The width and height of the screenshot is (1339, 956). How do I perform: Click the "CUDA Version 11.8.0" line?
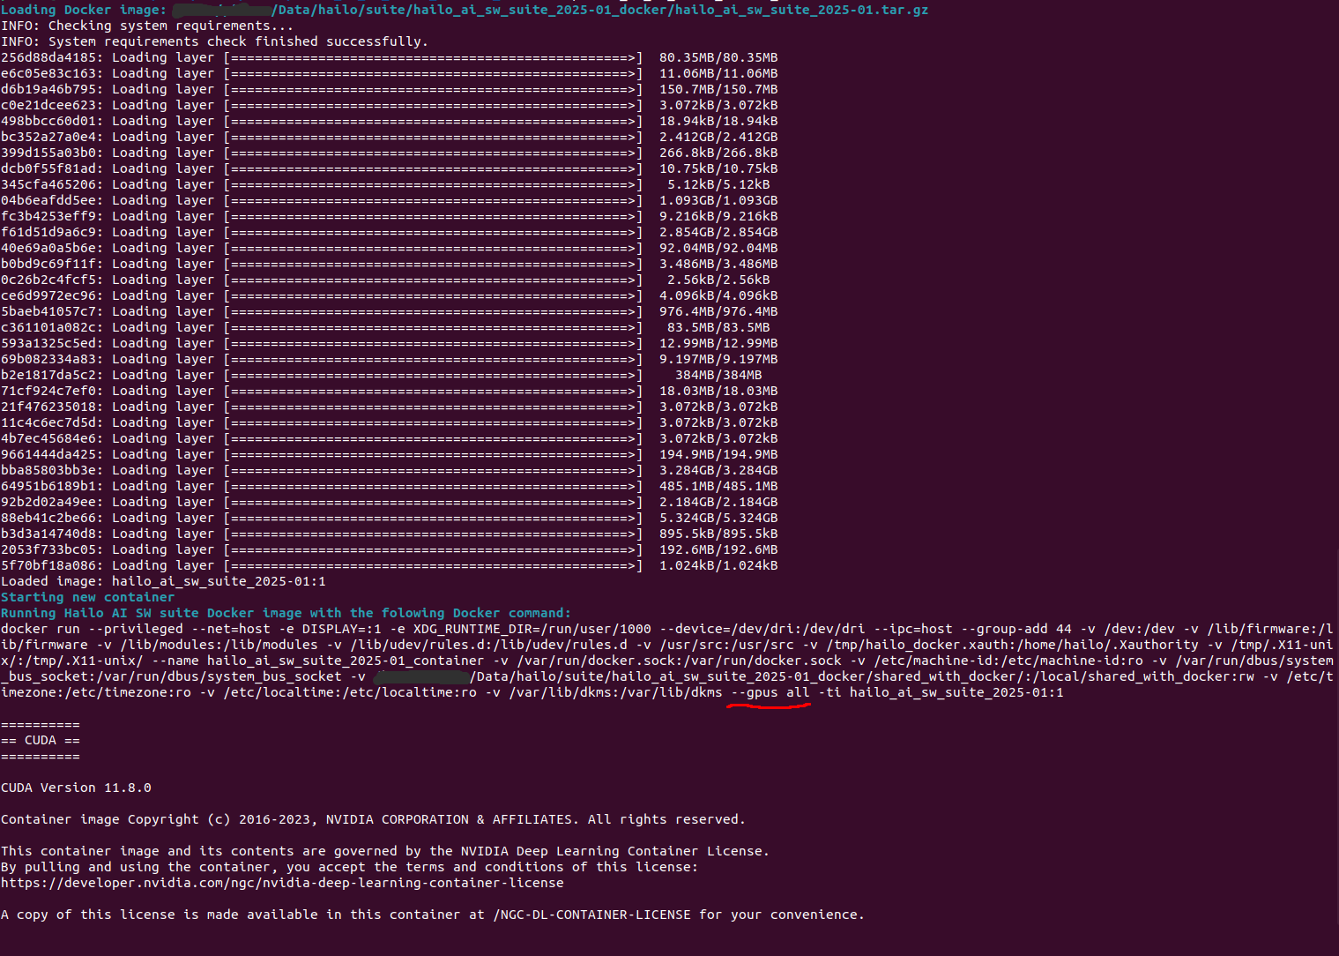pos(76,788)
